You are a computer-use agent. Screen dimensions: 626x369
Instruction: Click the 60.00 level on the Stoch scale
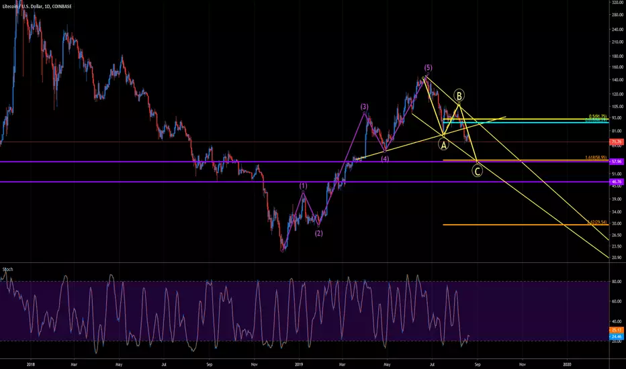tap(617, 302)
